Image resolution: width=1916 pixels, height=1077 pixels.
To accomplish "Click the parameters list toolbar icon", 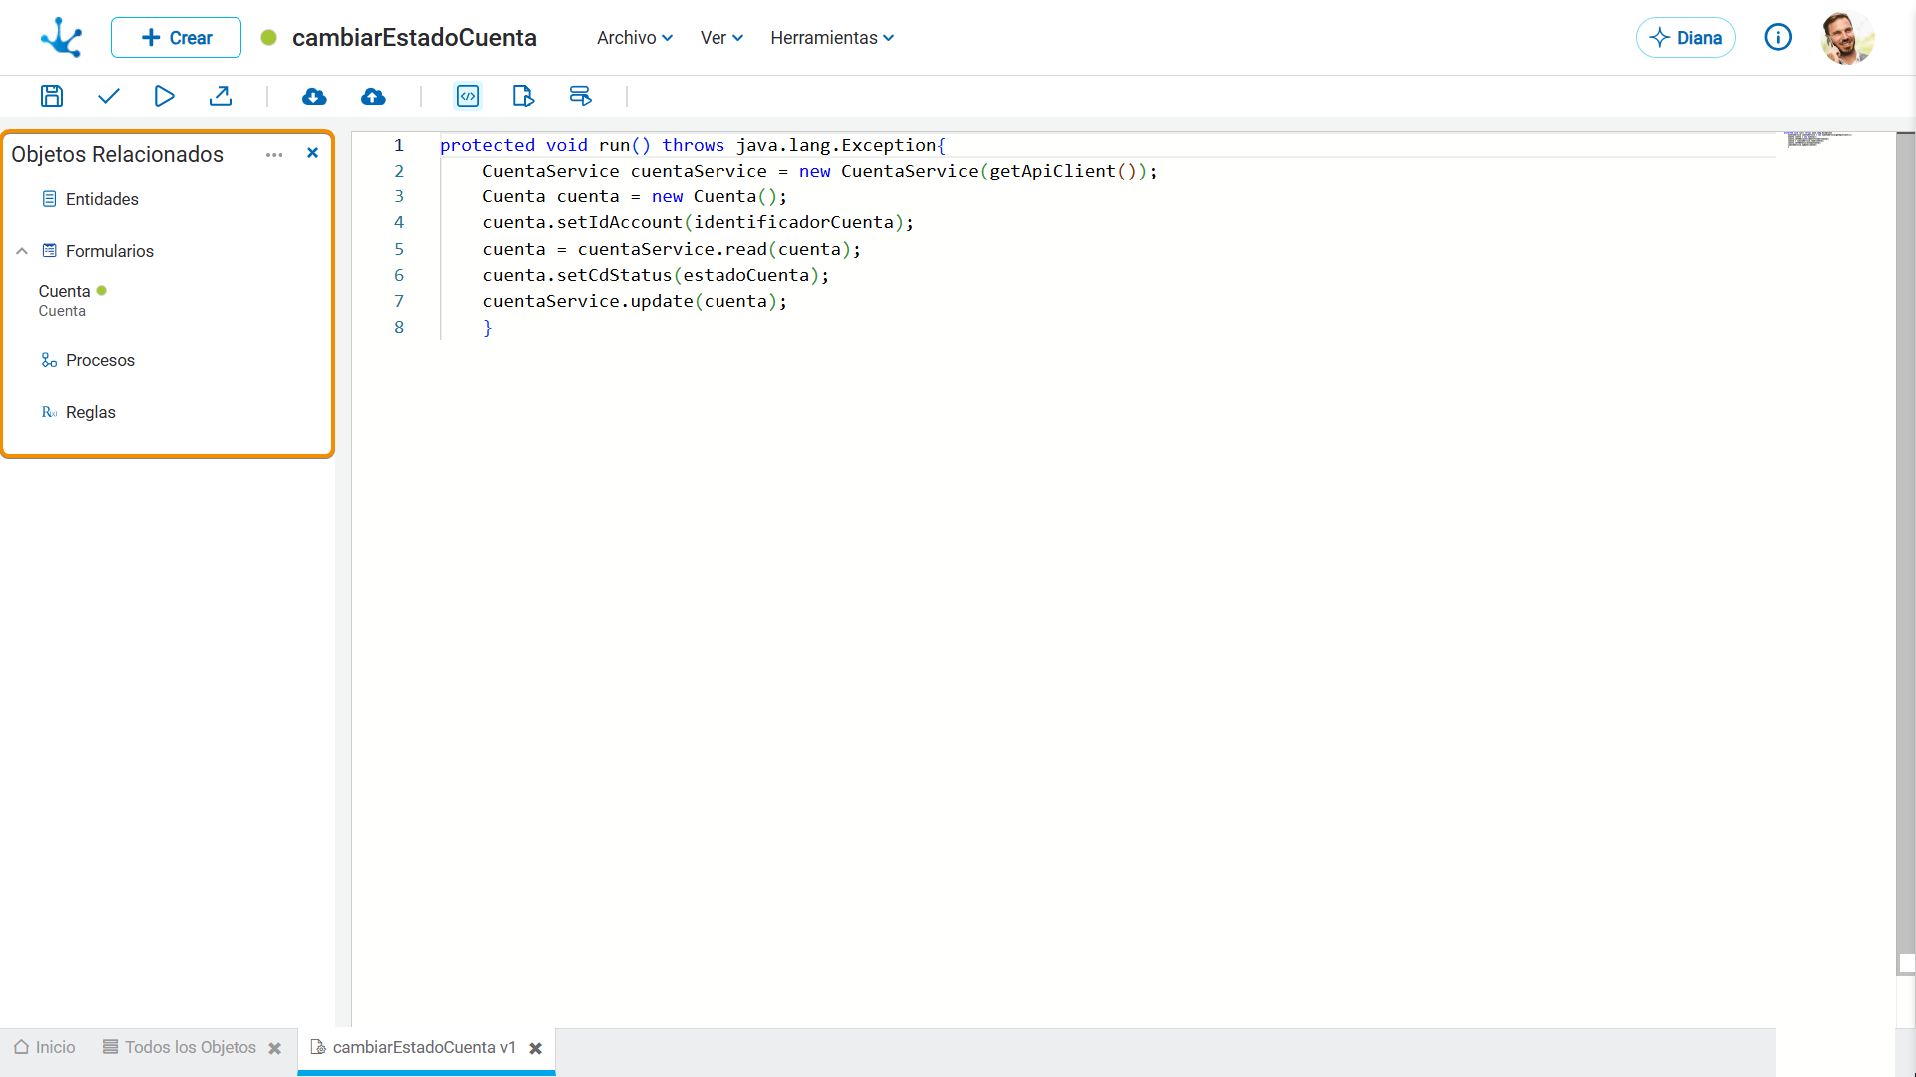I will [x=580, y=96].
